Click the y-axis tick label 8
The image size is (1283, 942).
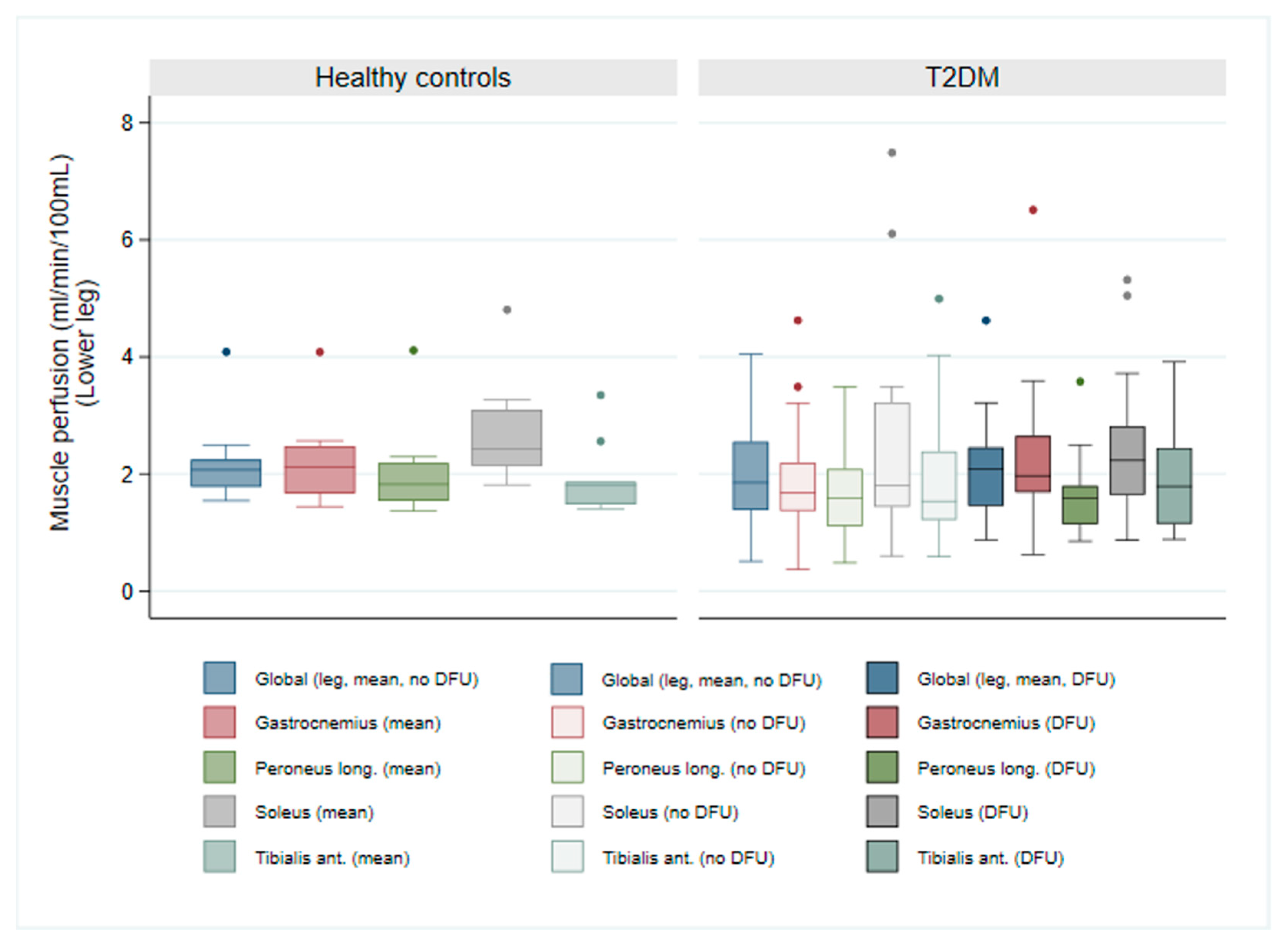point(127,123)
